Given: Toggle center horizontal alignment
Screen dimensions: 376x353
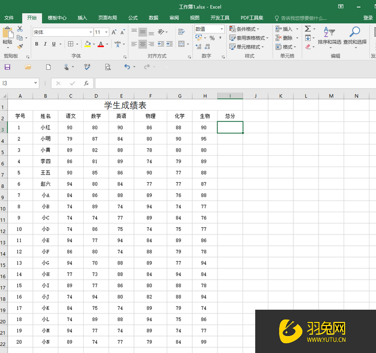Looking at the screenshot, I should point(143,44).
